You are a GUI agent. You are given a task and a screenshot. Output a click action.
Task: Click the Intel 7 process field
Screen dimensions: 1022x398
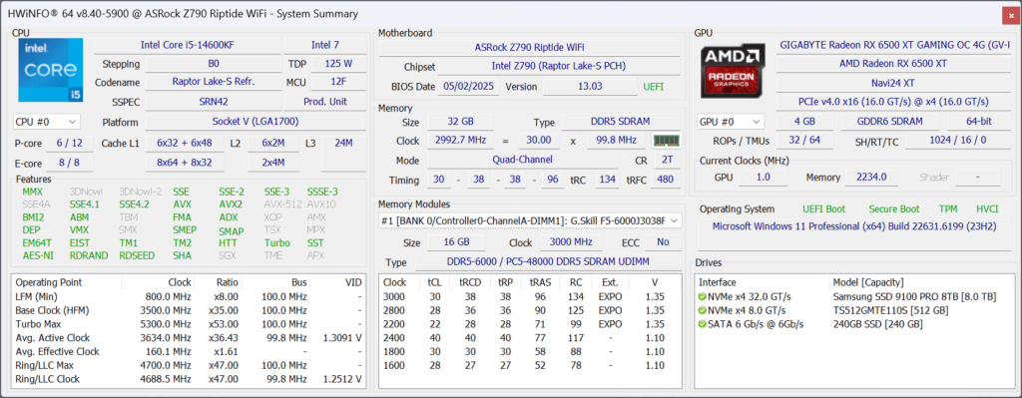point(325,45)
